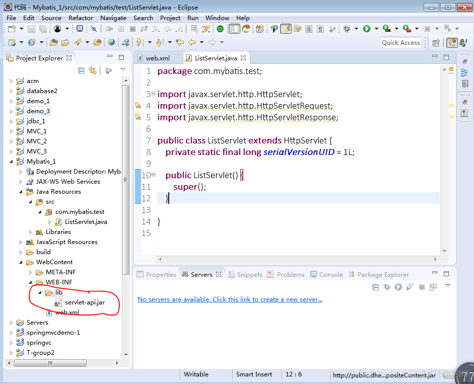Select ListServlet.java in Project Explorer
This screenshot has width=474, height=384.
coord(81,222)
